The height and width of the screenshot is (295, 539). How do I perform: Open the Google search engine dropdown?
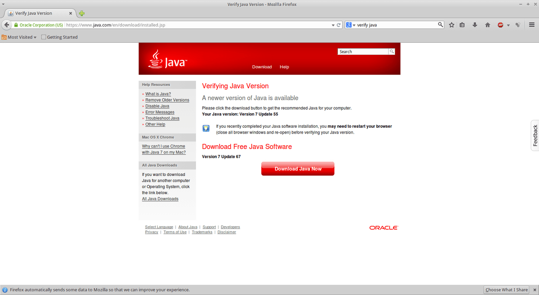coord(350,25)
